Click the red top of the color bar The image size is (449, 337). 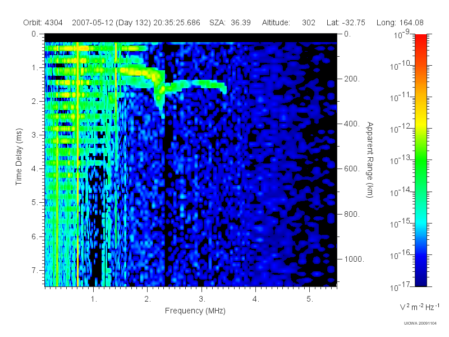[x=420, y=39]
